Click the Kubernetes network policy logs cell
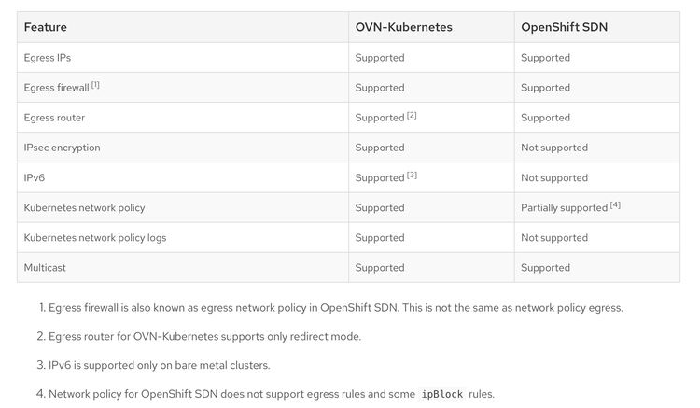The width and height of the screenshot is (700, 408). pyautogui.click(x=95, y=237)
